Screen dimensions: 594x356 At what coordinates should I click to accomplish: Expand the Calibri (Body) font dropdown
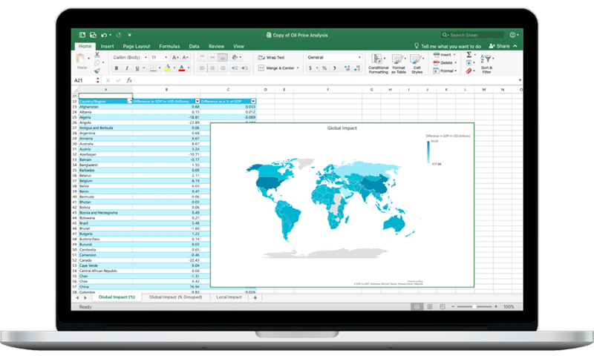tap(130, 58)
